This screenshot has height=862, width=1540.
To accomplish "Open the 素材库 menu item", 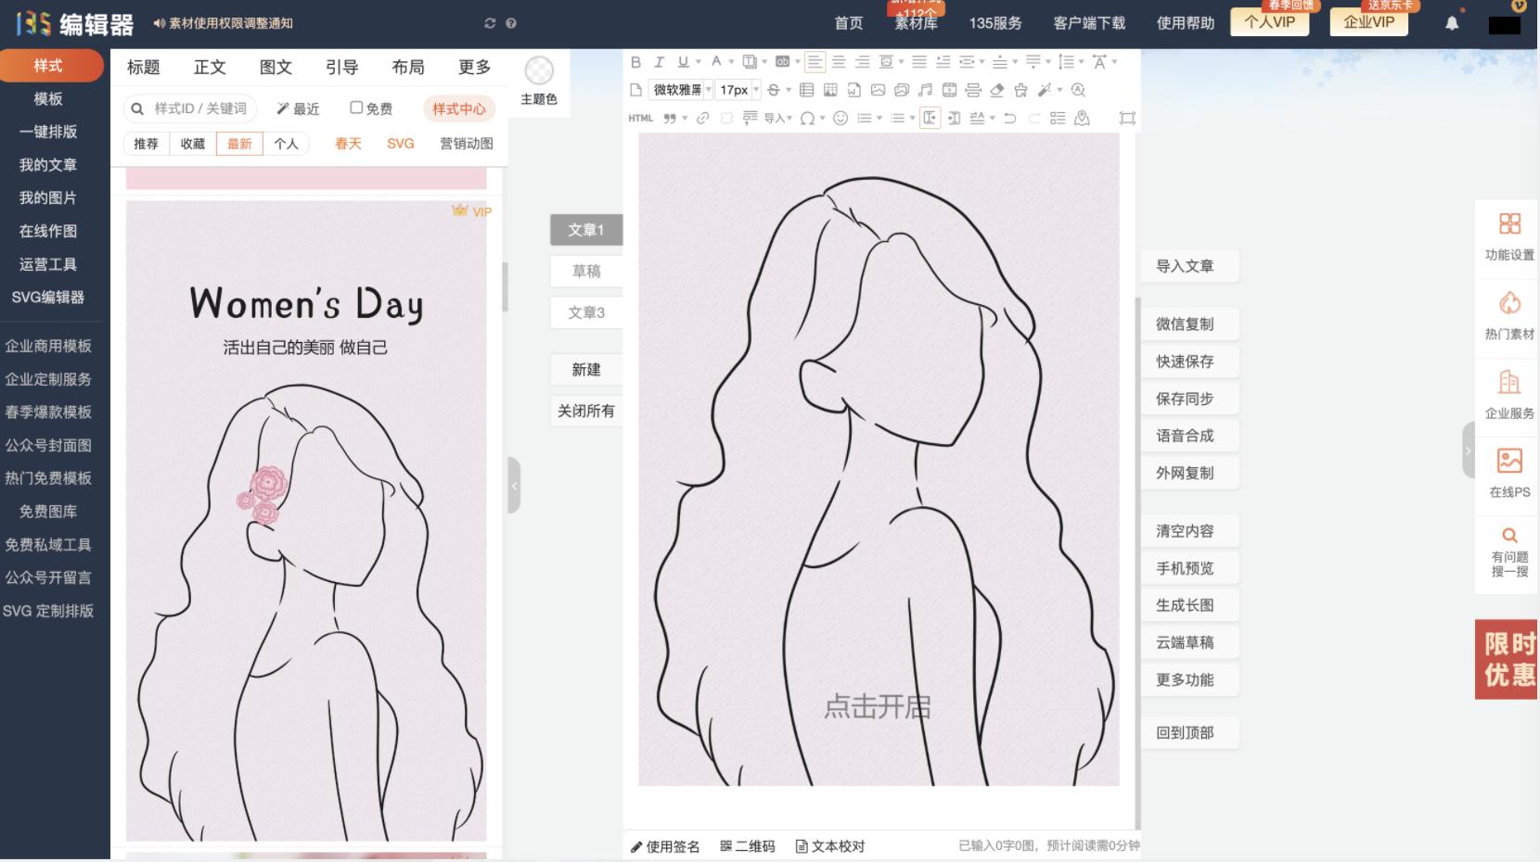I will (x=915, y=23).
